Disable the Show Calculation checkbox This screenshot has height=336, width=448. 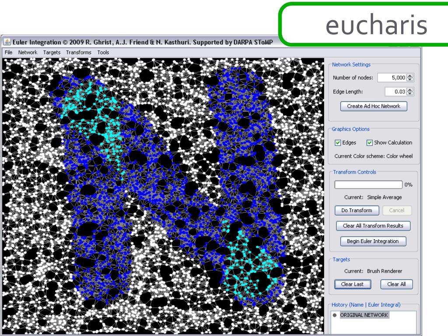point(369,143)
